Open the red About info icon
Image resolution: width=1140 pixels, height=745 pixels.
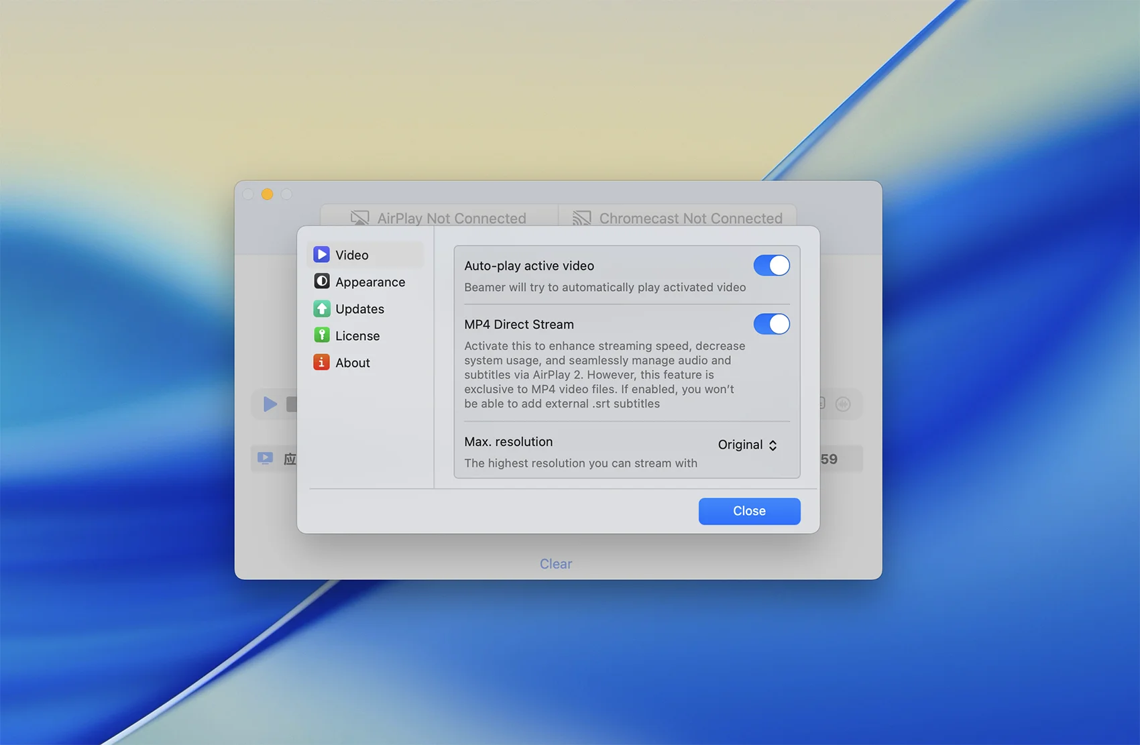[x=321, y=362]
